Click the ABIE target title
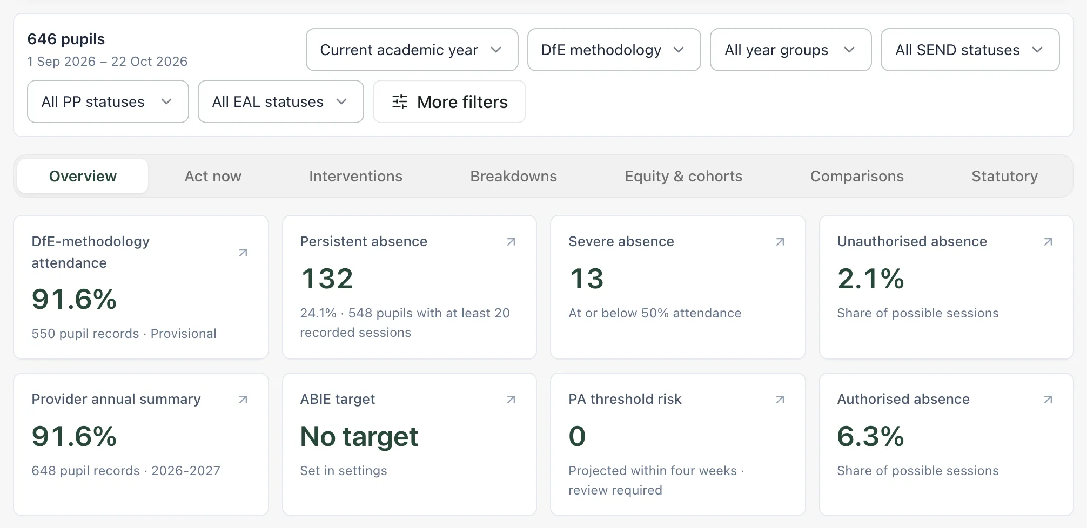 click(x=338, y=399)
